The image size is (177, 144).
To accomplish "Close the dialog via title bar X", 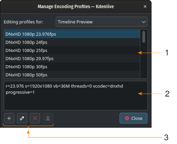I will [145, 6].
